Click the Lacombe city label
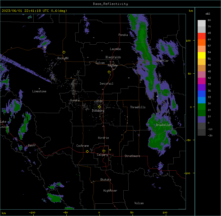This screenshot has height=216, width=221. 115,49
